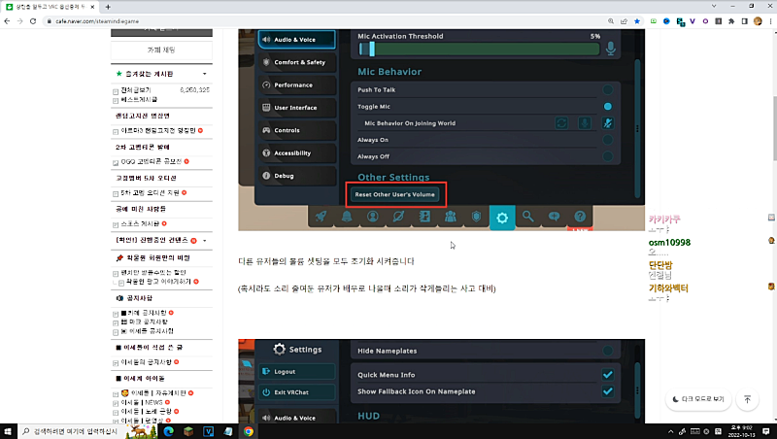The image size is (777, 439).
Task: Open the shield Safety icon
Action: [476, 217]
